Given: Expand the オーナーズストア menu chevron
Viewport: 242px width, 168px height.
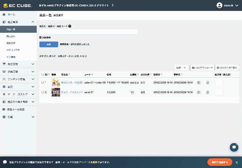Looking at the screenshot, I should [x=33, y=94].
